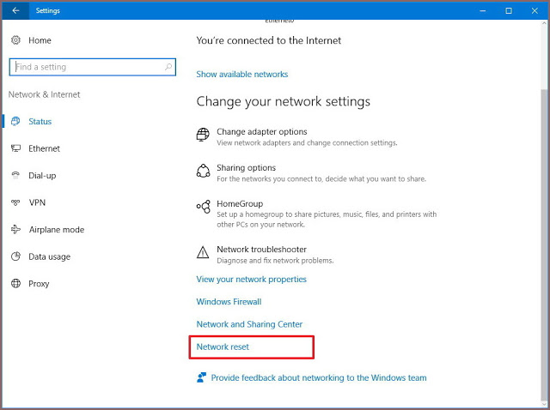Focus the Find a setting search box
The width and height of the screenshot is (550, 410).
pyautogui.click(x=86, y=67)
